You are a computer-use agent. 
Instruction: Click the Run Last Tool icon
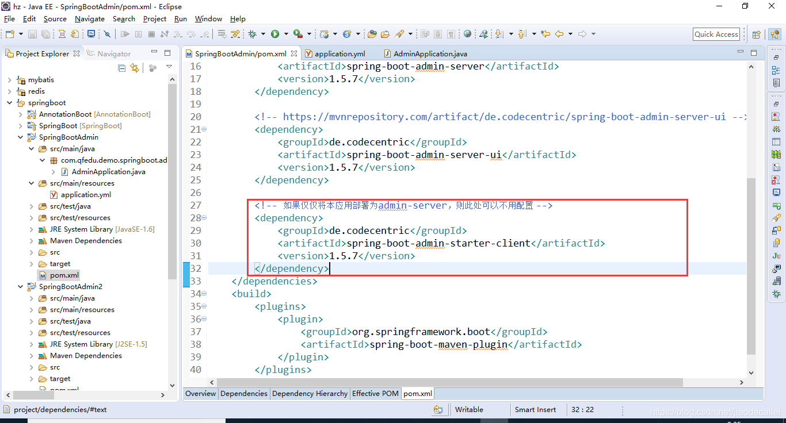pyautogui.click(x=297, y=34)
